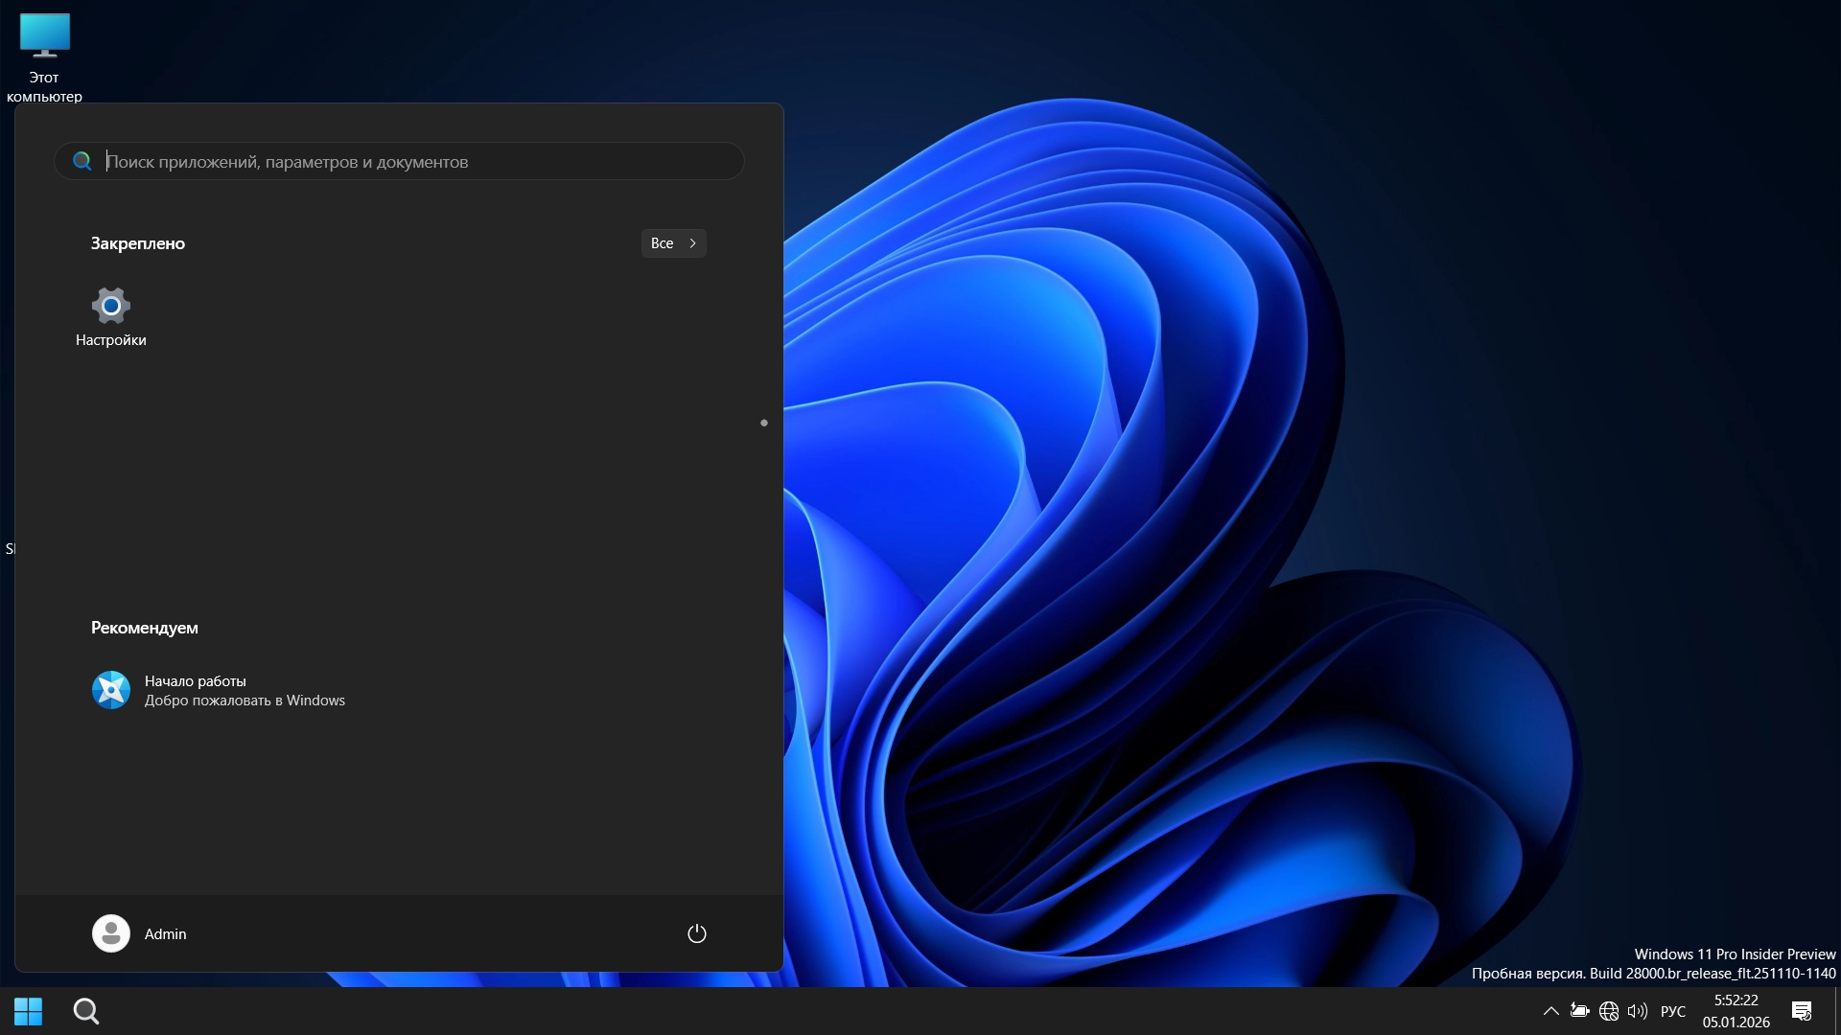The image size is (1841, 1035).
Task: Click the pinned page indicator dot
Action: (x=764, y=423)
